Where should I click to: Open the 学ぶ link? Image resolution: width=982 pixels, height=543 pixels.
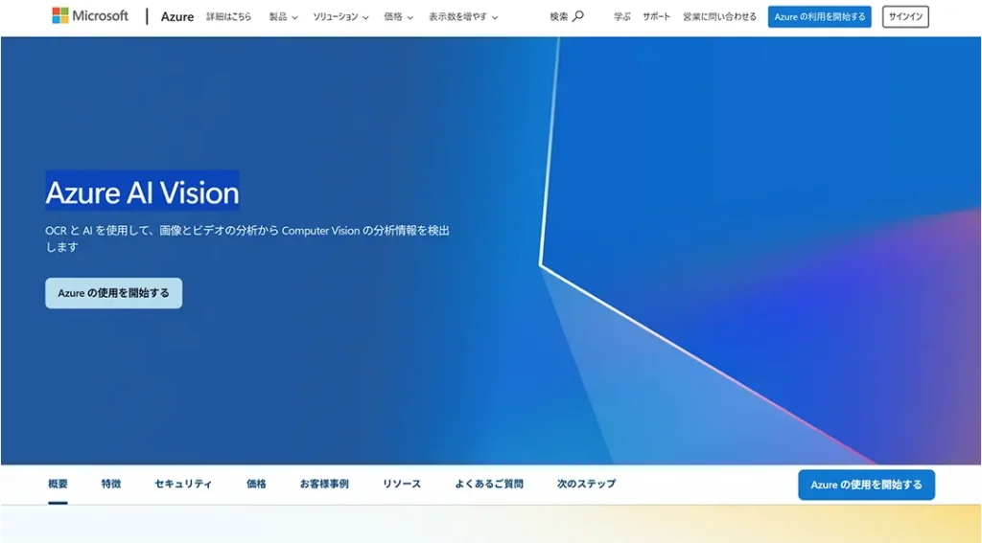[621, 17]
